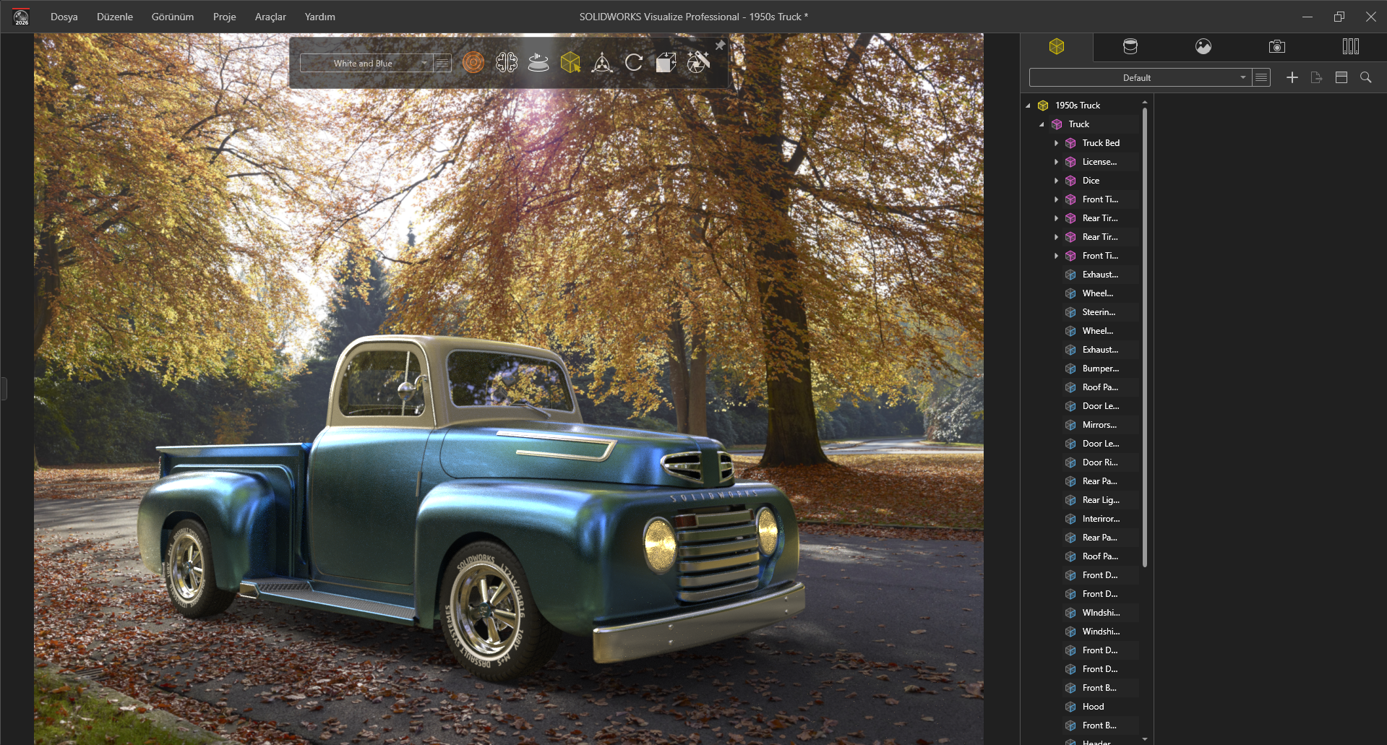The image size is (1387, 745).
Task: Switch to the Appearances paint bucket tab
Action: point(1130,47)
